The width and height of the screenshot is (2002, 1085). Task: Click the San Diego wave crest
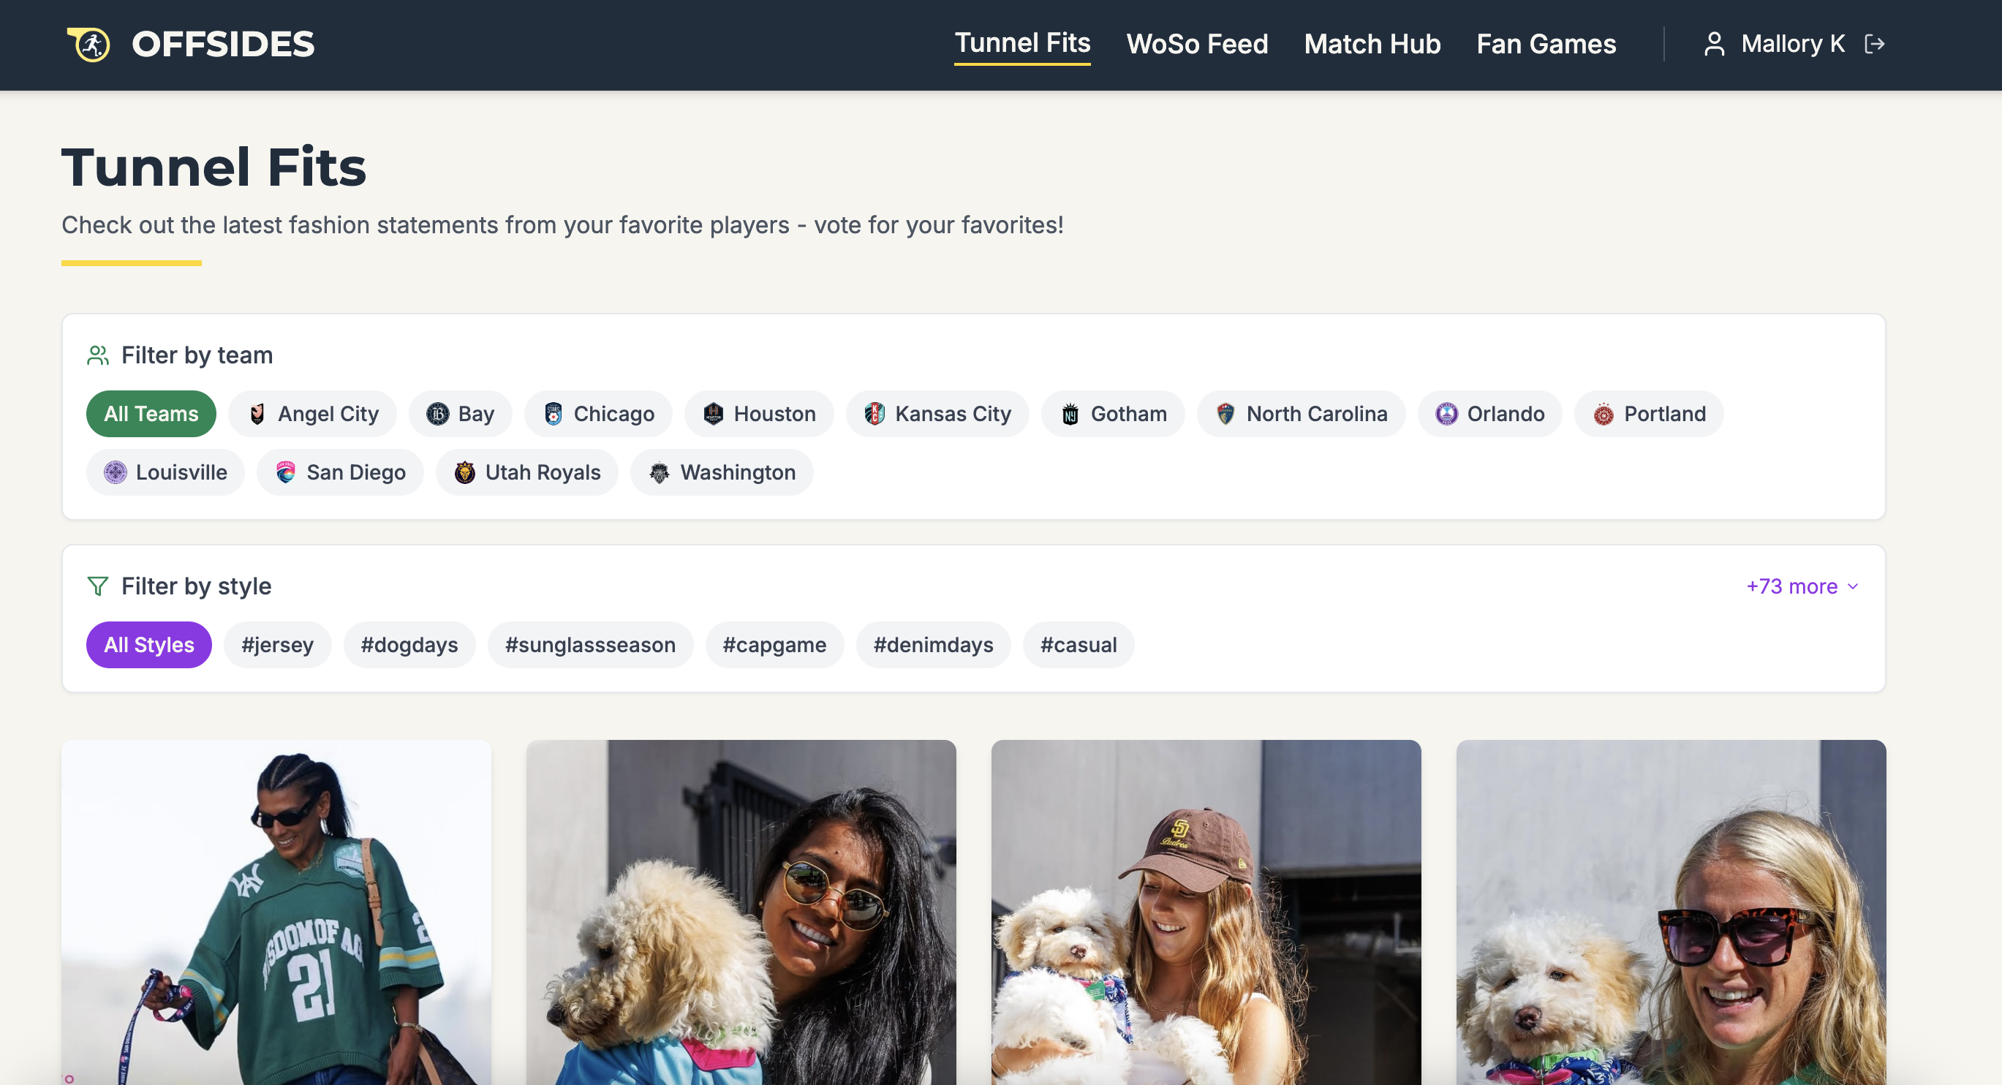tap(285, 472)
